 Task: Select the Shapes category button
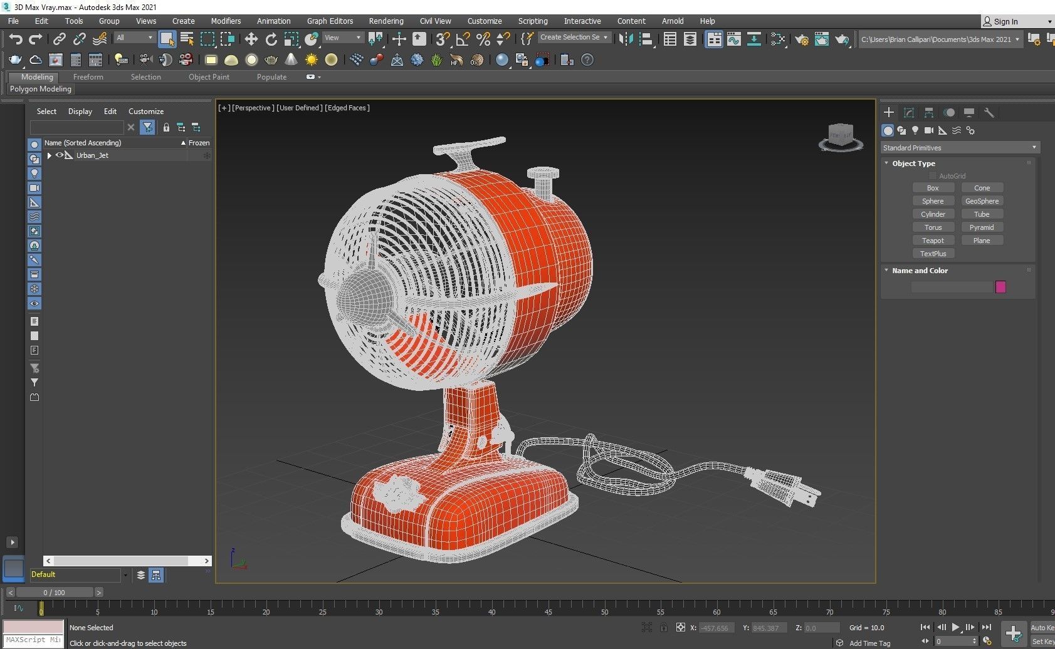pyautogui.click(x=901, y=130)
